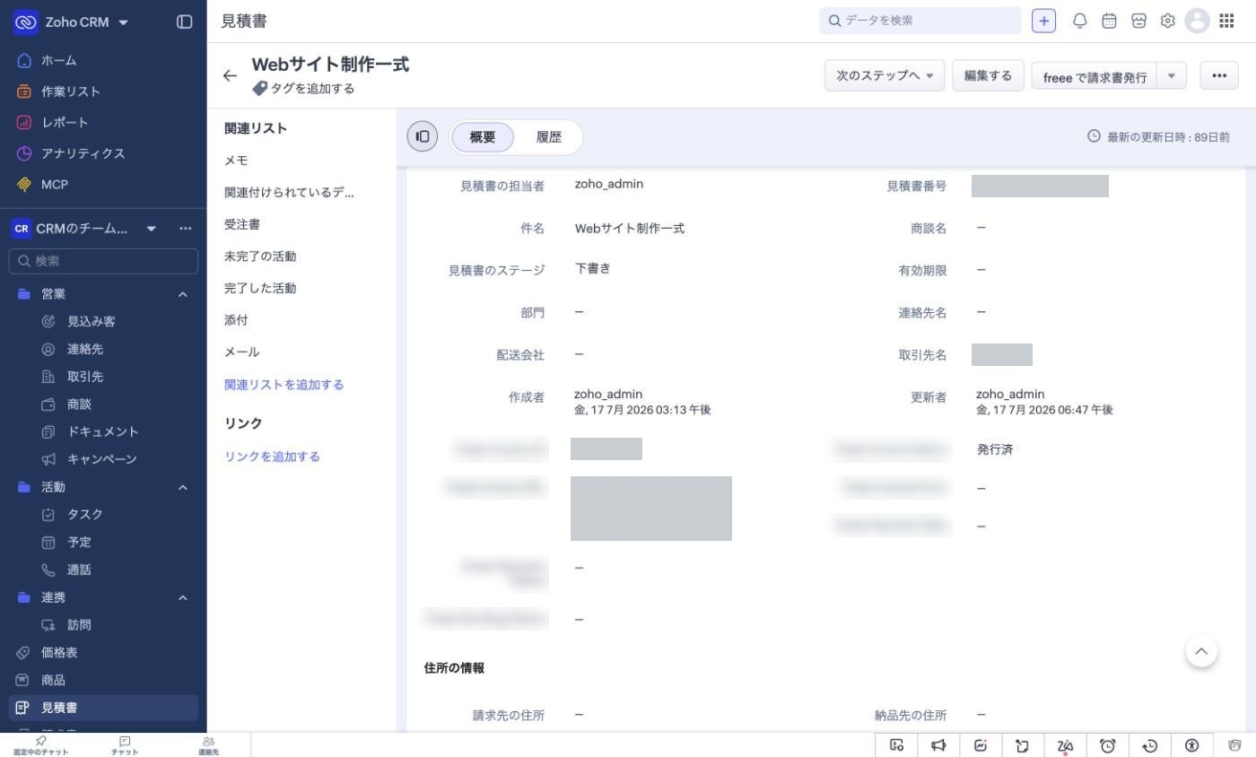The image size is (1256, 757).
Task: Open the Zoho CRM app switcher dropdown
Action: pyautogui.click(x=123, y=22)
